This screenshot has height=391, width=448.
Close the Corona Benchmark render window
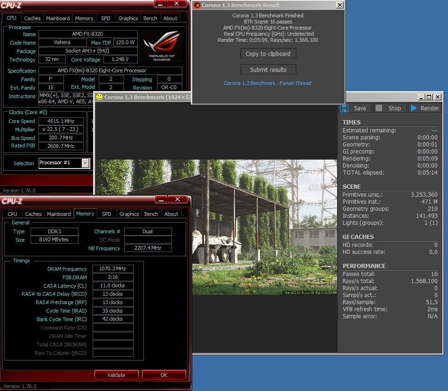pyautogui.click(x=438, y=97)
